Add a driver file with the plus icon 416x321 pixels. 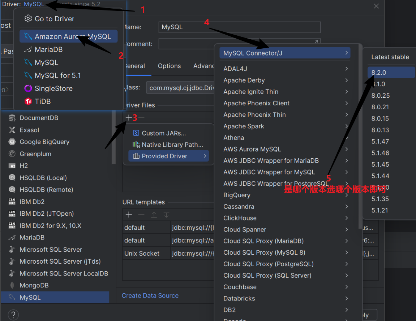129,118
